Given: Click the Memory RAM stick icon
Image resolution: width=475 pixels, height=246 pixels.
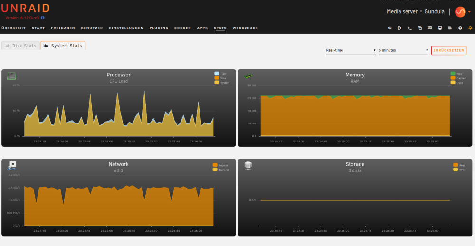Looking at the screenshot, I should coord(248,76).
